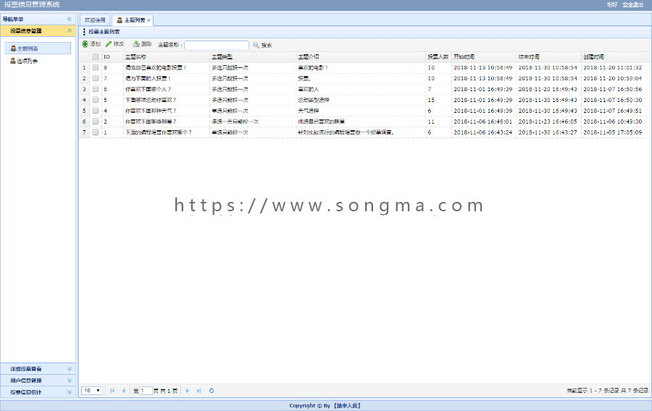The image size is (652, 411).
Task: Click the 主题名称 column header
Action: [167, 57]
